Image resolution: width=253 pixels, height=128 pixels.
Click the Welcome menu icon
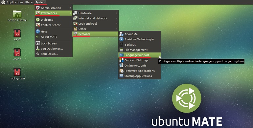pos(38,20)
